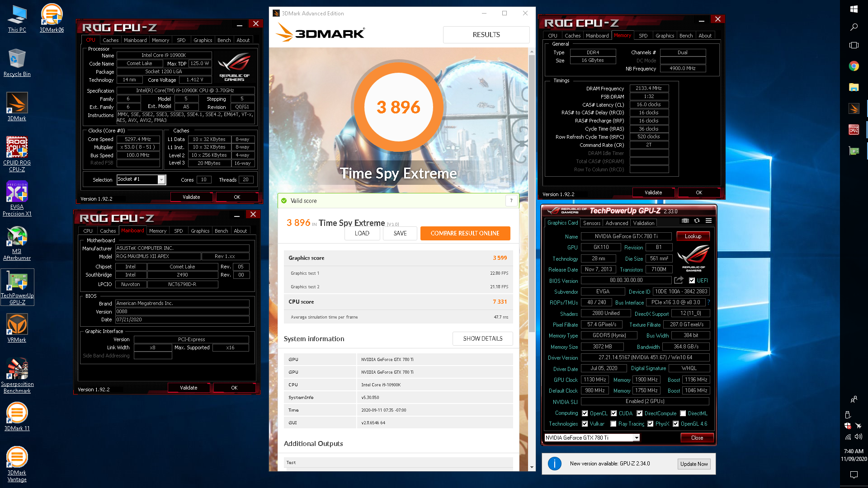
Task: Toggle the UEFI checkbox in GPU-Z
Action: 692,281
